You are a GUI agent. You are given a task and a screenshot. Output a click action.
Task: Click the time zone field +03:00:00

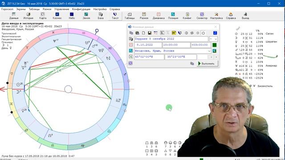tap(201, 45)
